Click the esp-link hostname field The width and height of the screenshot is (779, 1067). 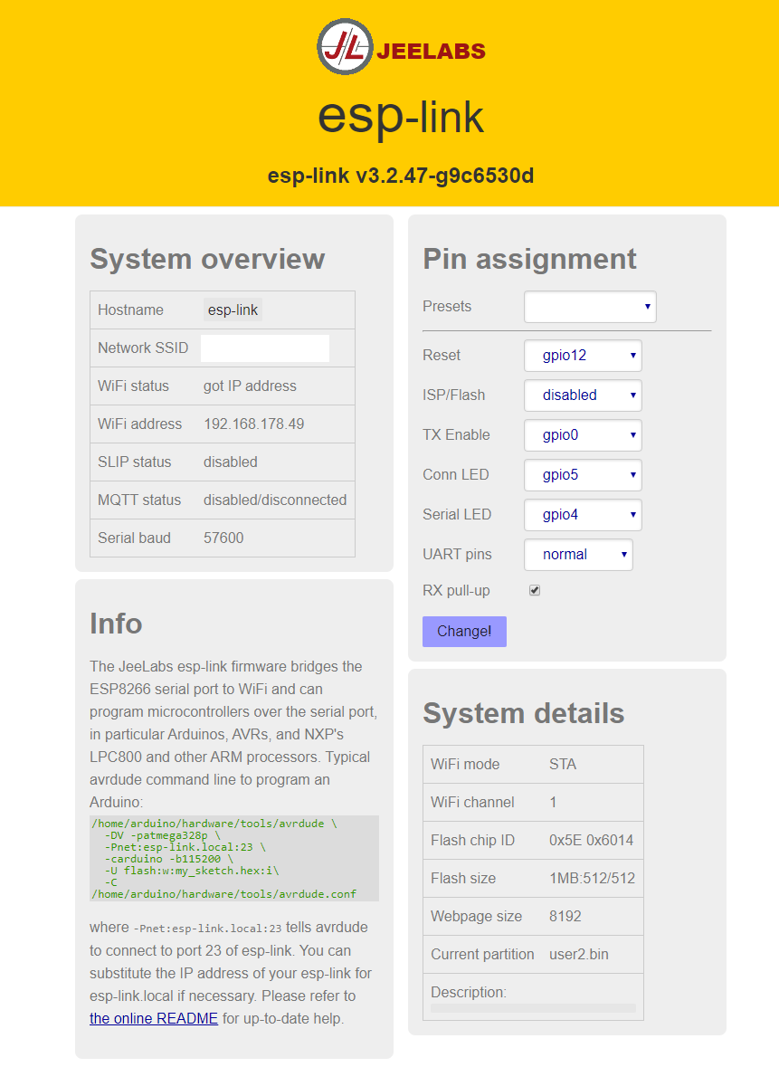click(233, 310)
